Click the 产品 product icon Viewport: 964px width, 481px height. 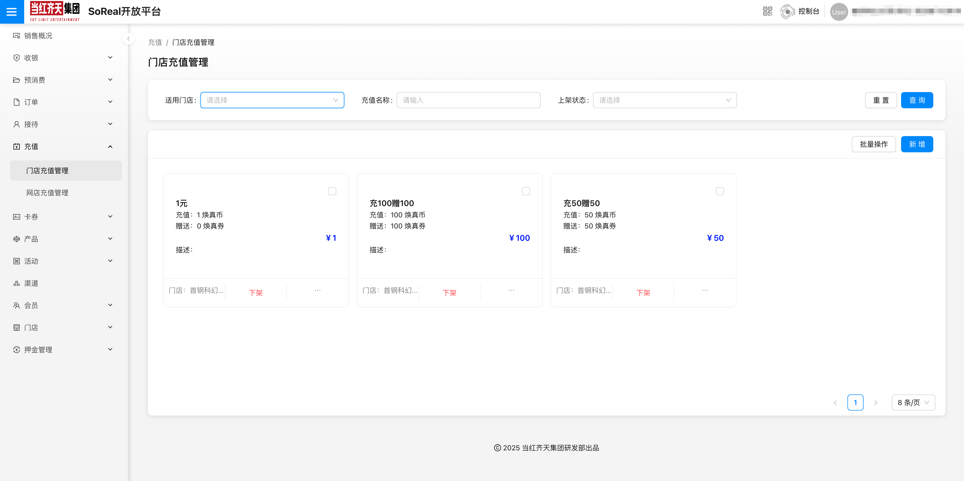coord(16,239)
